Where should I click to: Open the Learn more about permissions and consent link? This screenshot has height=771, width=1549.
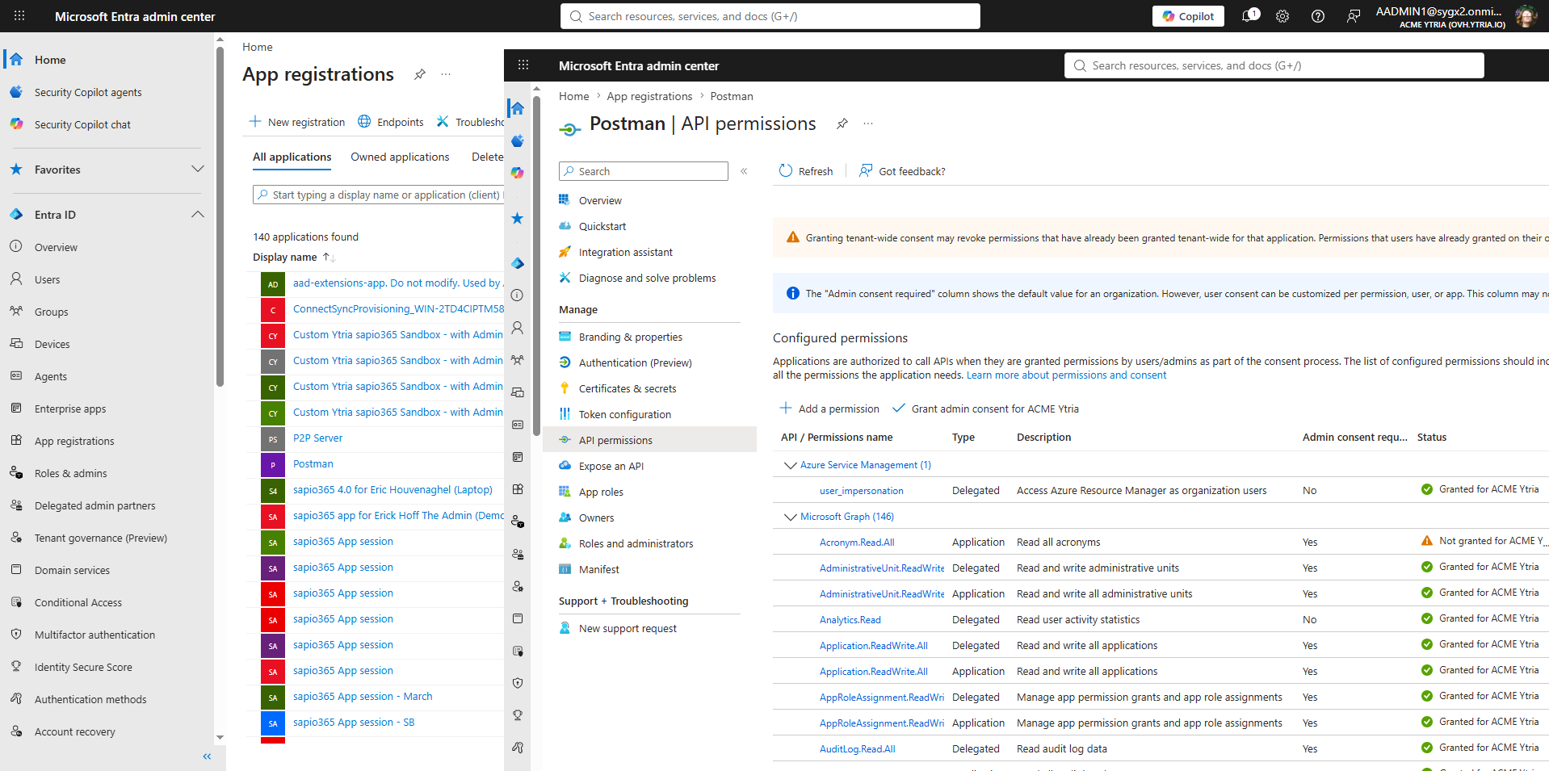coord(1066,375)
